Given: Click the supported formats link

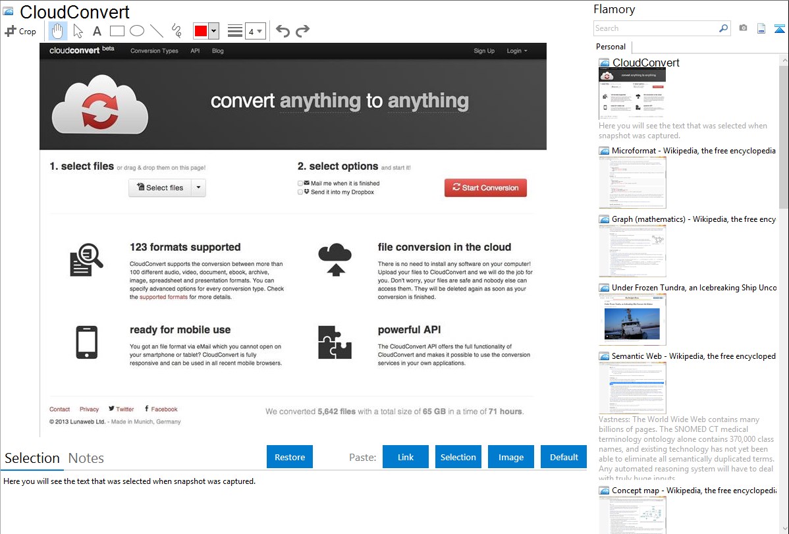Looking at the screenshot, I should [x=163, y=297].
